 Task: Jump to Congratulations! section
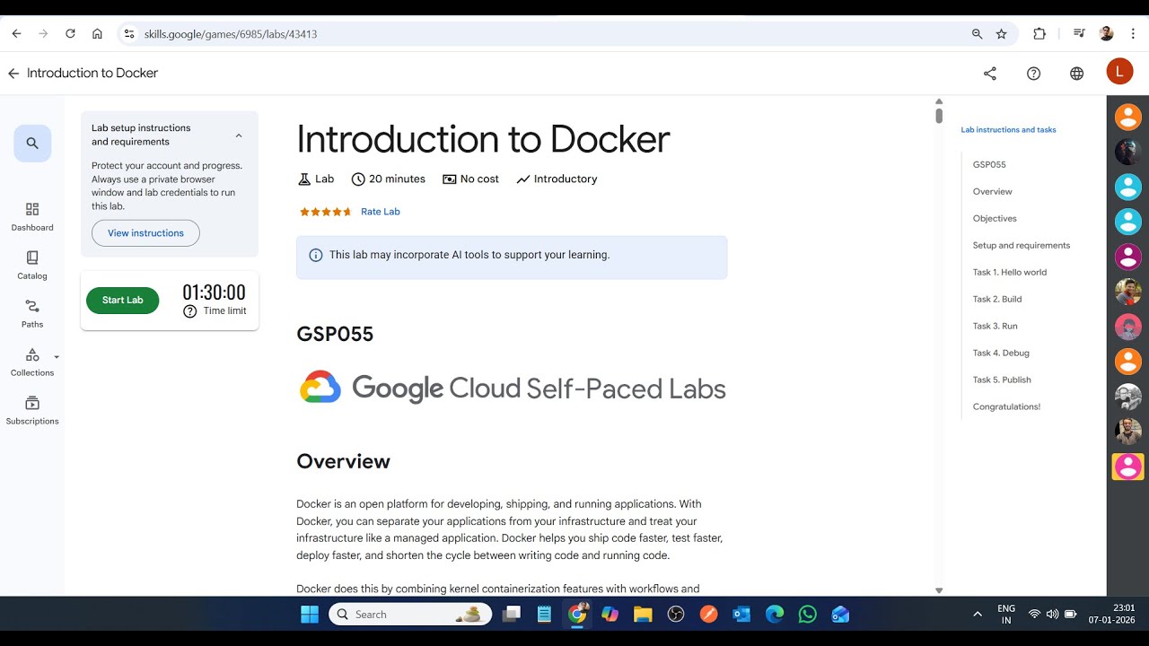pos(1006,407)
